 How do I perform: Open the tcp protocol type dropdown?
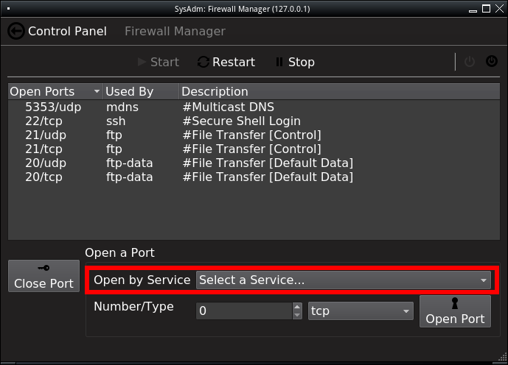coord(361,311)
